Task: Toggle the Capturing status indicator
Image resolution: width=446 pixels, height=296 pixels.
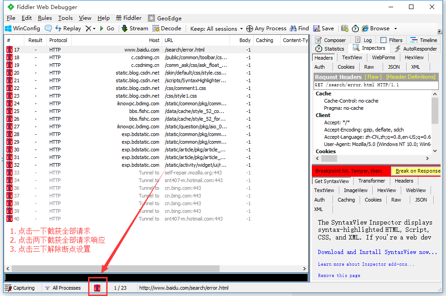Action: pyautogui.click(x=20, y=288)
